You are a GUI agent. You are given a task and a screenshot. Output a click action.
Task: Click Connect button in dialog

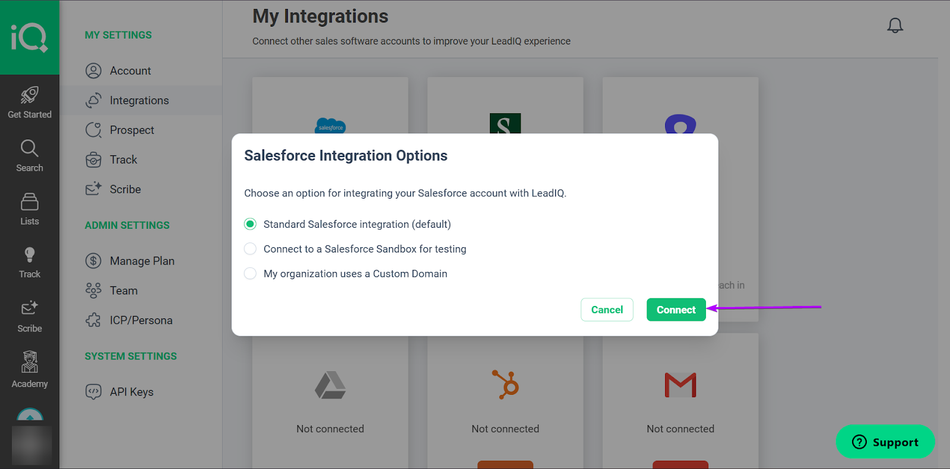pyautogui.click(x=676, y=310)
